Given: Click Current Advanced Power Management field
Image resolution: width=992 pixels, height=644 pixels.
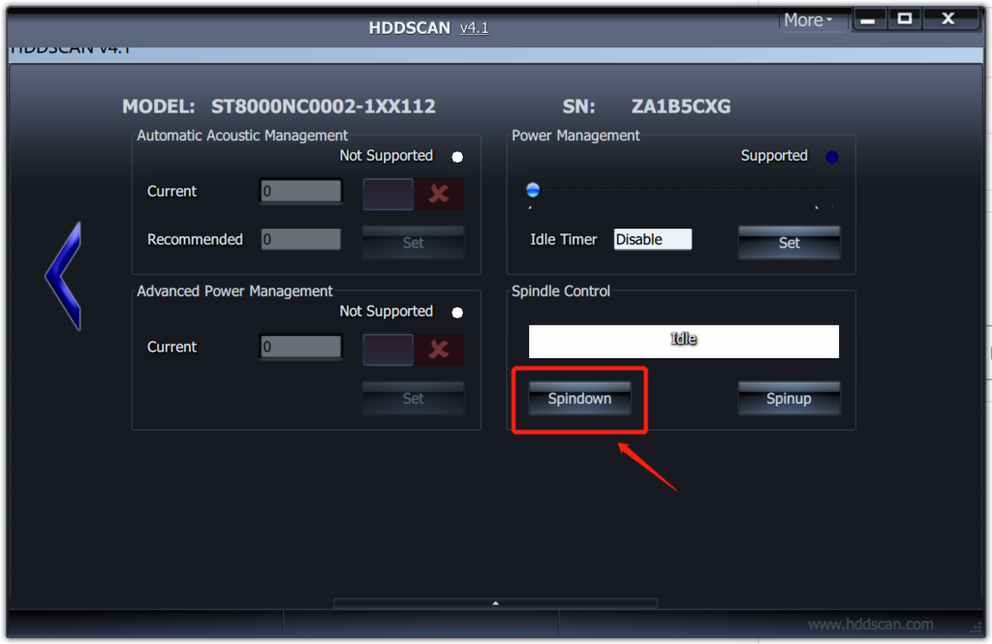Looking at the screenshot, I should click(x=300, y=347).
